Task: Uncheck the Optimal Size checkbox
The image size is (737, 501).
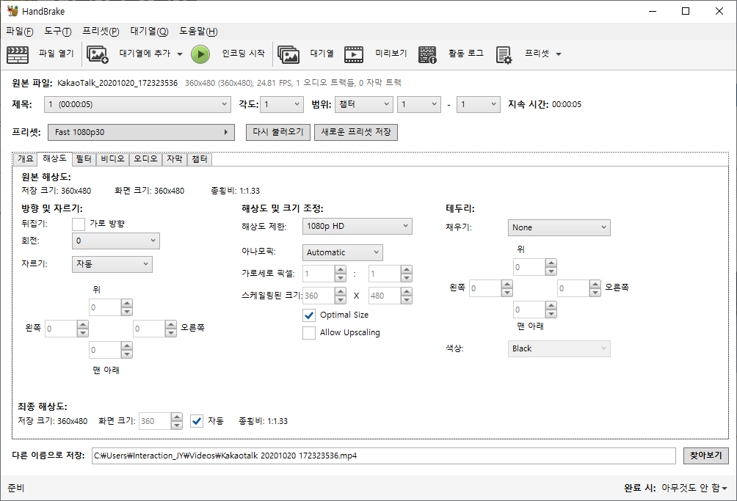Action: pyautogui.click(x=309, y=315)
